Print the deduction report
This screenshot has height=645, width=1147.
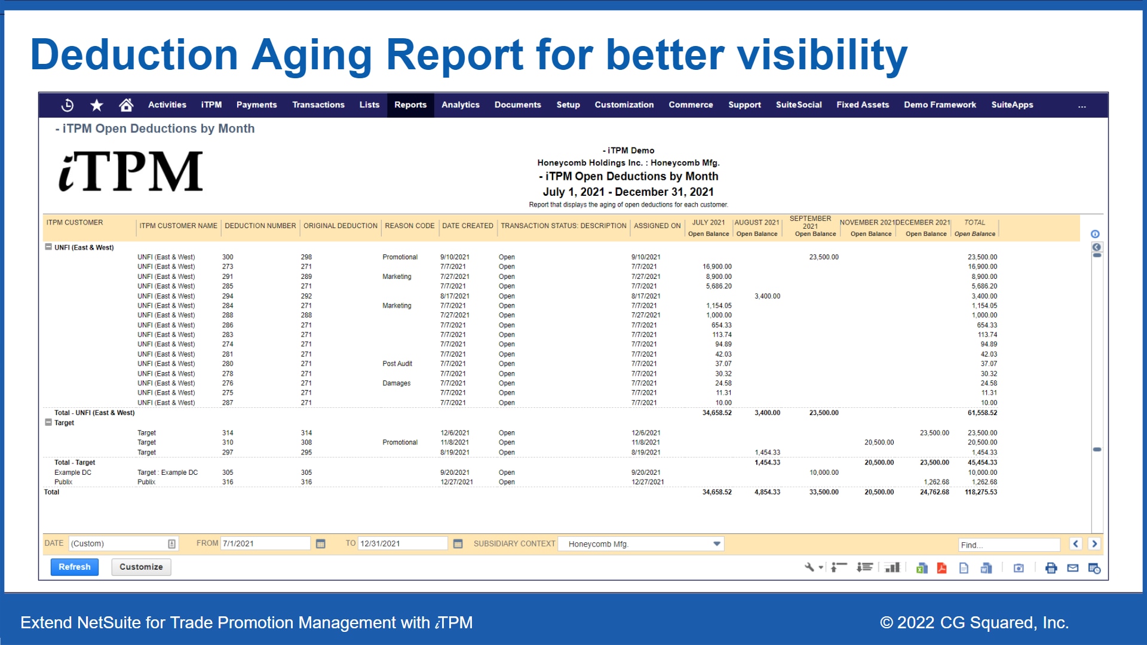coord(1051,568)
